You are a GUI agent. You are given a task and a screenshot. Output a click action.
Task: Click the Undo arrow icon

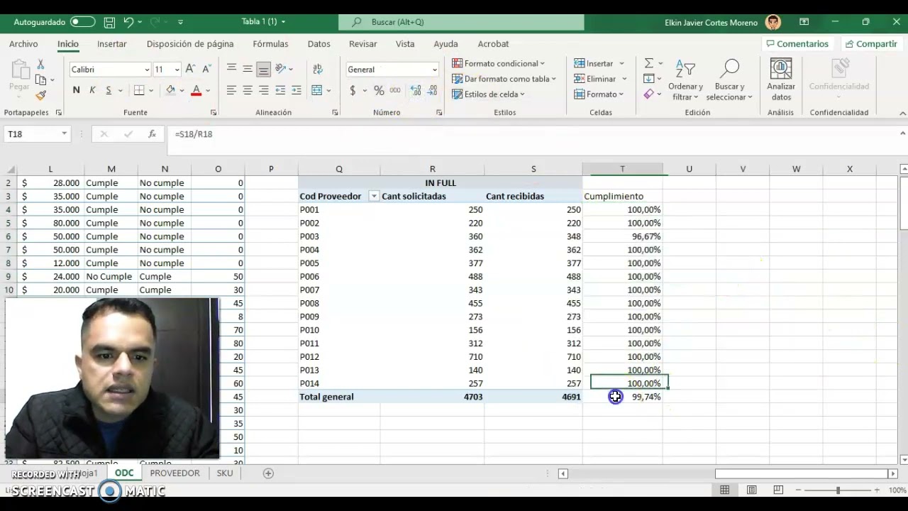point(128,22)
